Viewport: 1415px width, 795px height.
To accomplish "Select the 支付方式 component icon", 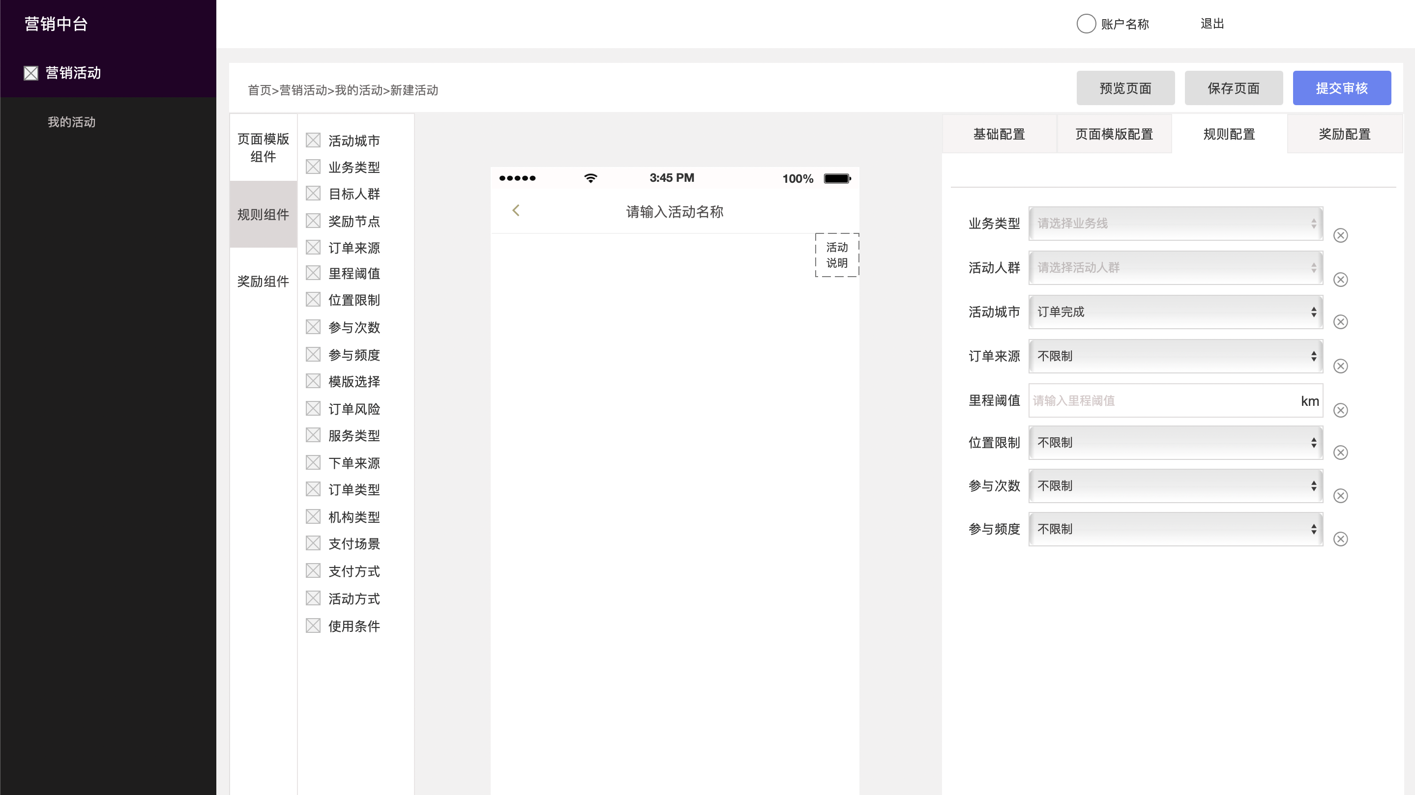I will click(313, 570).
